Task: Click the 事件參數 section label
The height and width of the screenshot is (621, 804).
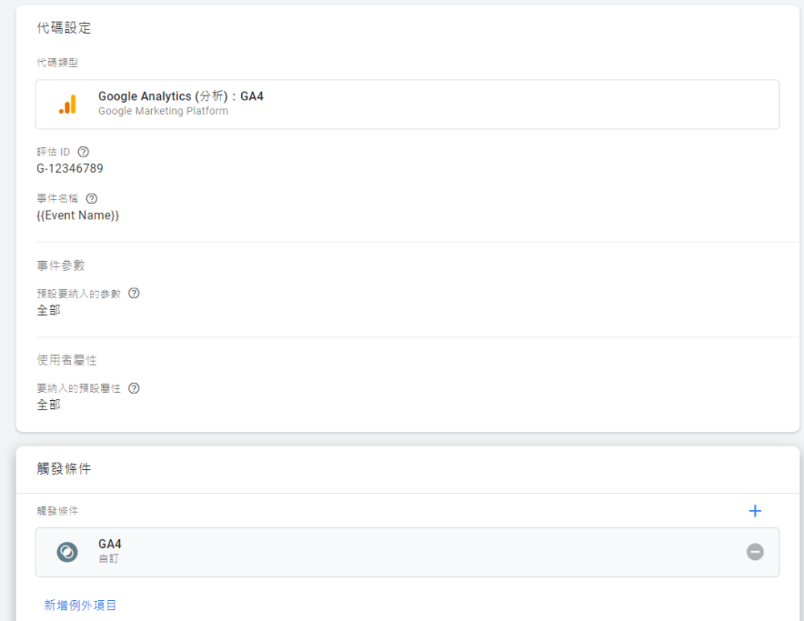Action: tap(60, 265)
